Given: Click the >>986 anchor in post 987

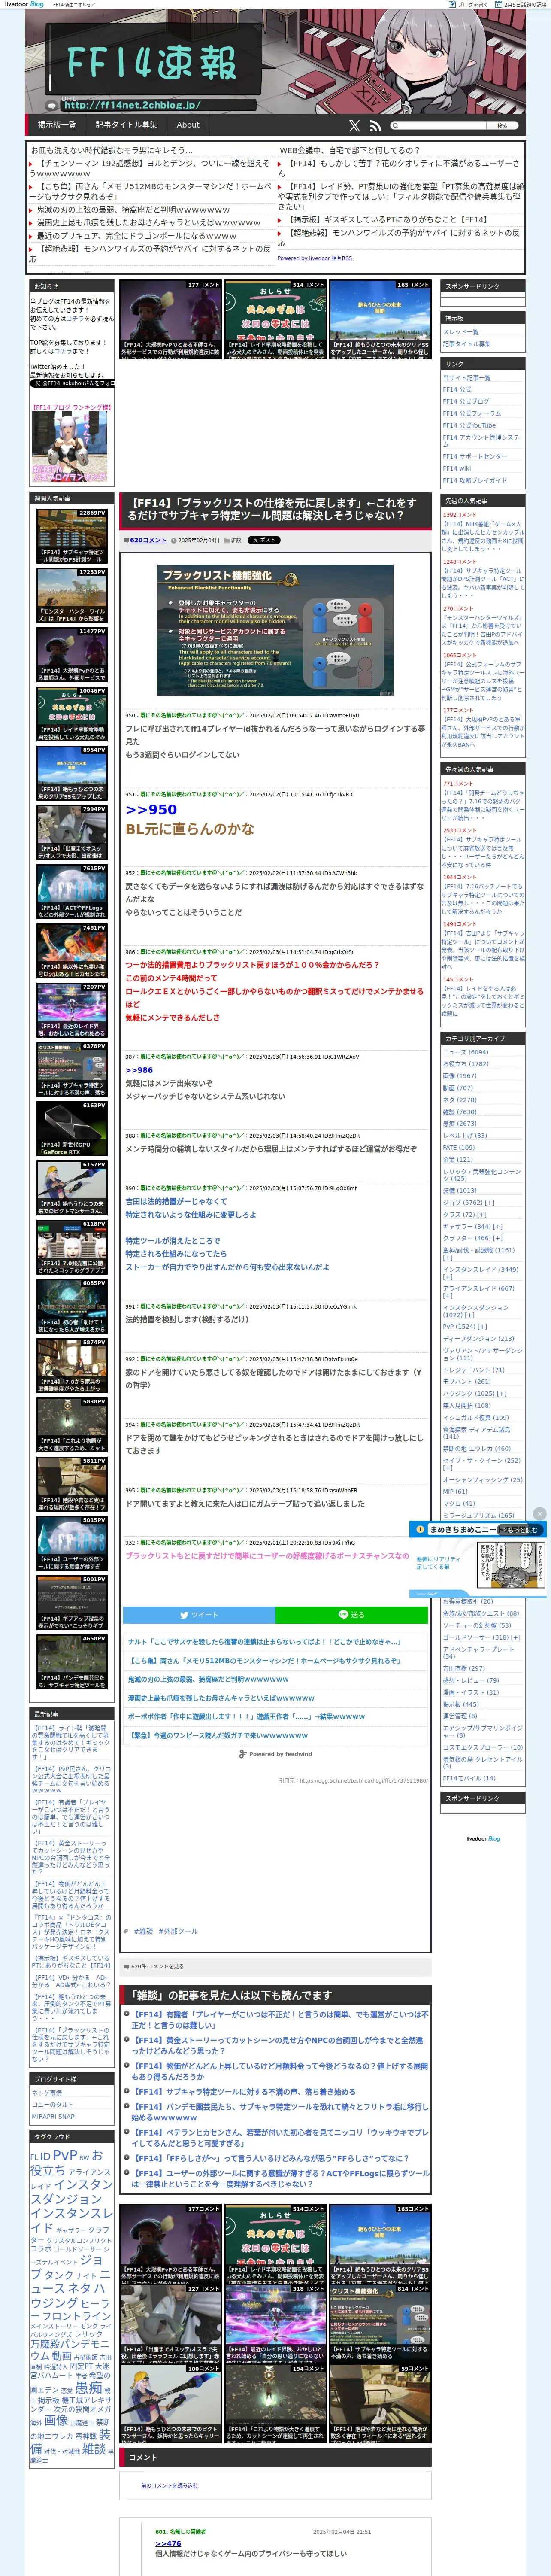Looking at the screenshot, I should point(139,1070).
